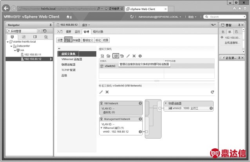Collapse the physical adapters section triangle

click(x=166, y=103)
